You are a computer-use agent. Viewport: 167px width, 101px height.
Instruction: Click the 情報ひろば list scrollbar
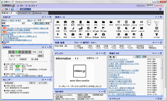(x=162, y=76)
